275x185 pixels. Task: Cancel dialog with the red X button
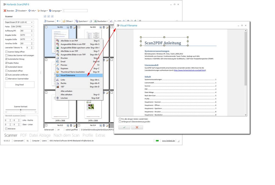137,127
